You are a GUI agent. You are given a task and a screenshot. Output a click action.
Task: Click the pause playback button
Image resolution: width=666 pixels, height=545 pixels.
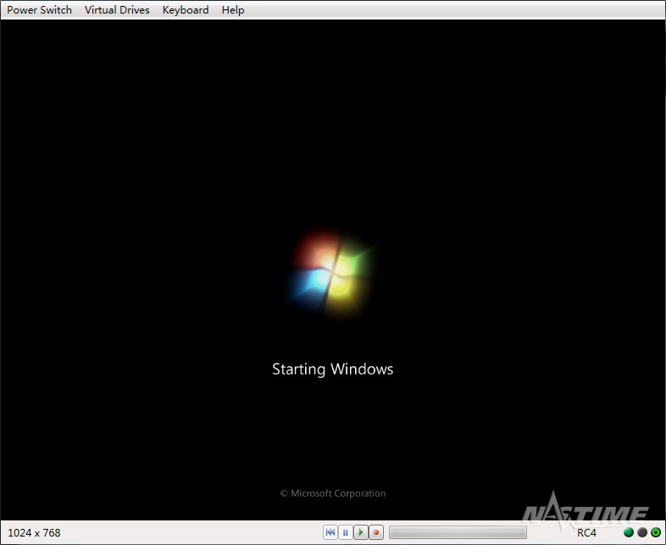346,532
